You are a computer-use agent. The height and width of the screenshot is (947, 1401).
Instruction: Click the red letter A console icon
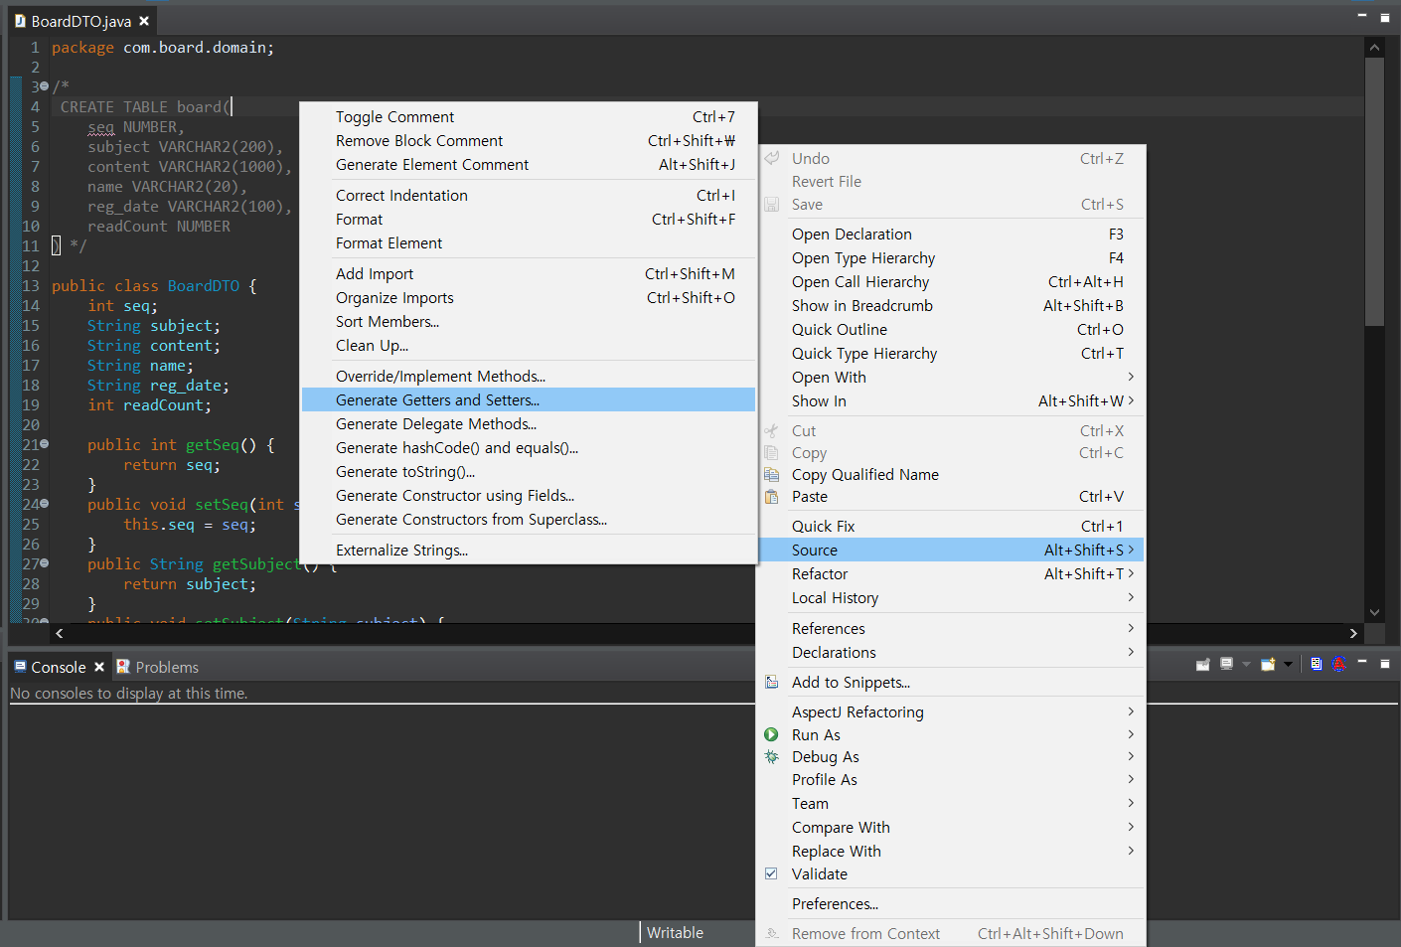point(1338,664)
